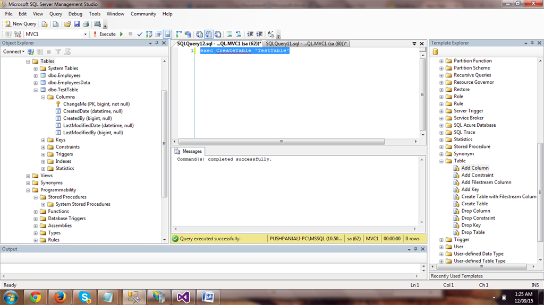Click the Connect Object Explorer icon

coord(30,51)
